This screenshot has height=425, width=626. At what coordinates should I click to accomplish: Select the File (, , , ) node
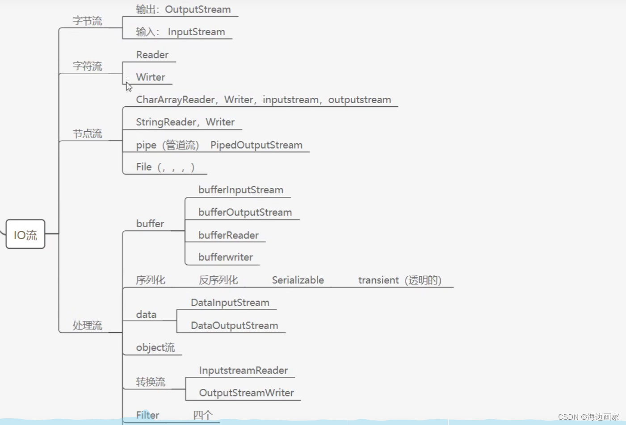click(x=165, y=167)
